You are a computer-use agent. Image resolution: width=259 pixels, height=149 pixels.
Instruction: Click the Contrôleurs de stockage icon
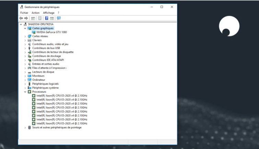pos(30,56)
